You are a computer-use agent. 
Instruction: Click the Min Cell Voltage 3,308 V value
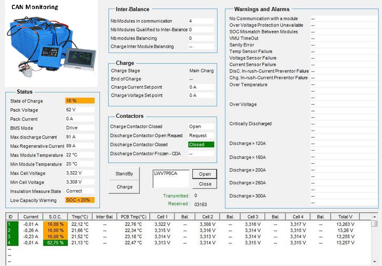click(80, 182)
